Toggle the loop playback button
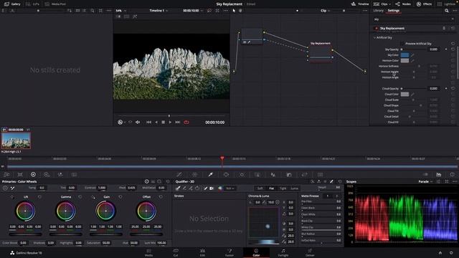The height and width of the screenshot is (258, 459). click(x=186, y=123)
